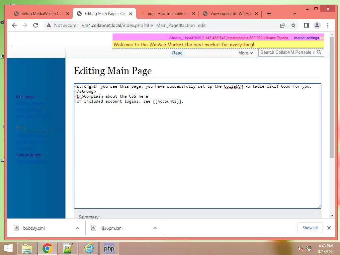Open the Windows Start button
This screenshot has height=255, width=340.
pyautogui.click(x=8, y=248)
